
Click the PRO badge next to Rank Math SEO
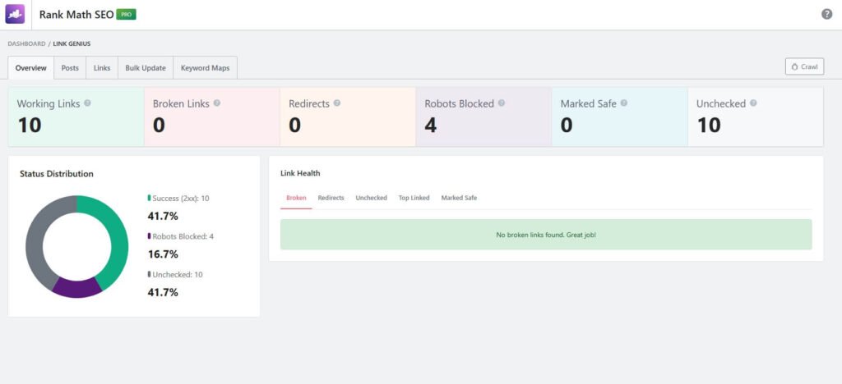coord(126,15)
